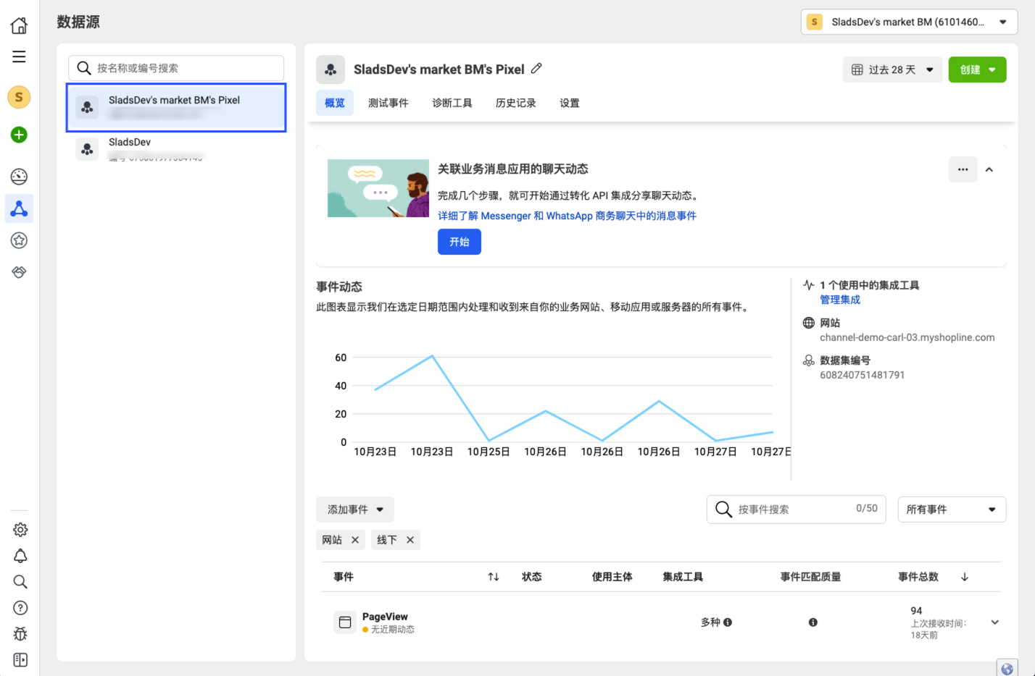Open the help question mark icon
1035x676 pixels.
[x=20, y=608]
